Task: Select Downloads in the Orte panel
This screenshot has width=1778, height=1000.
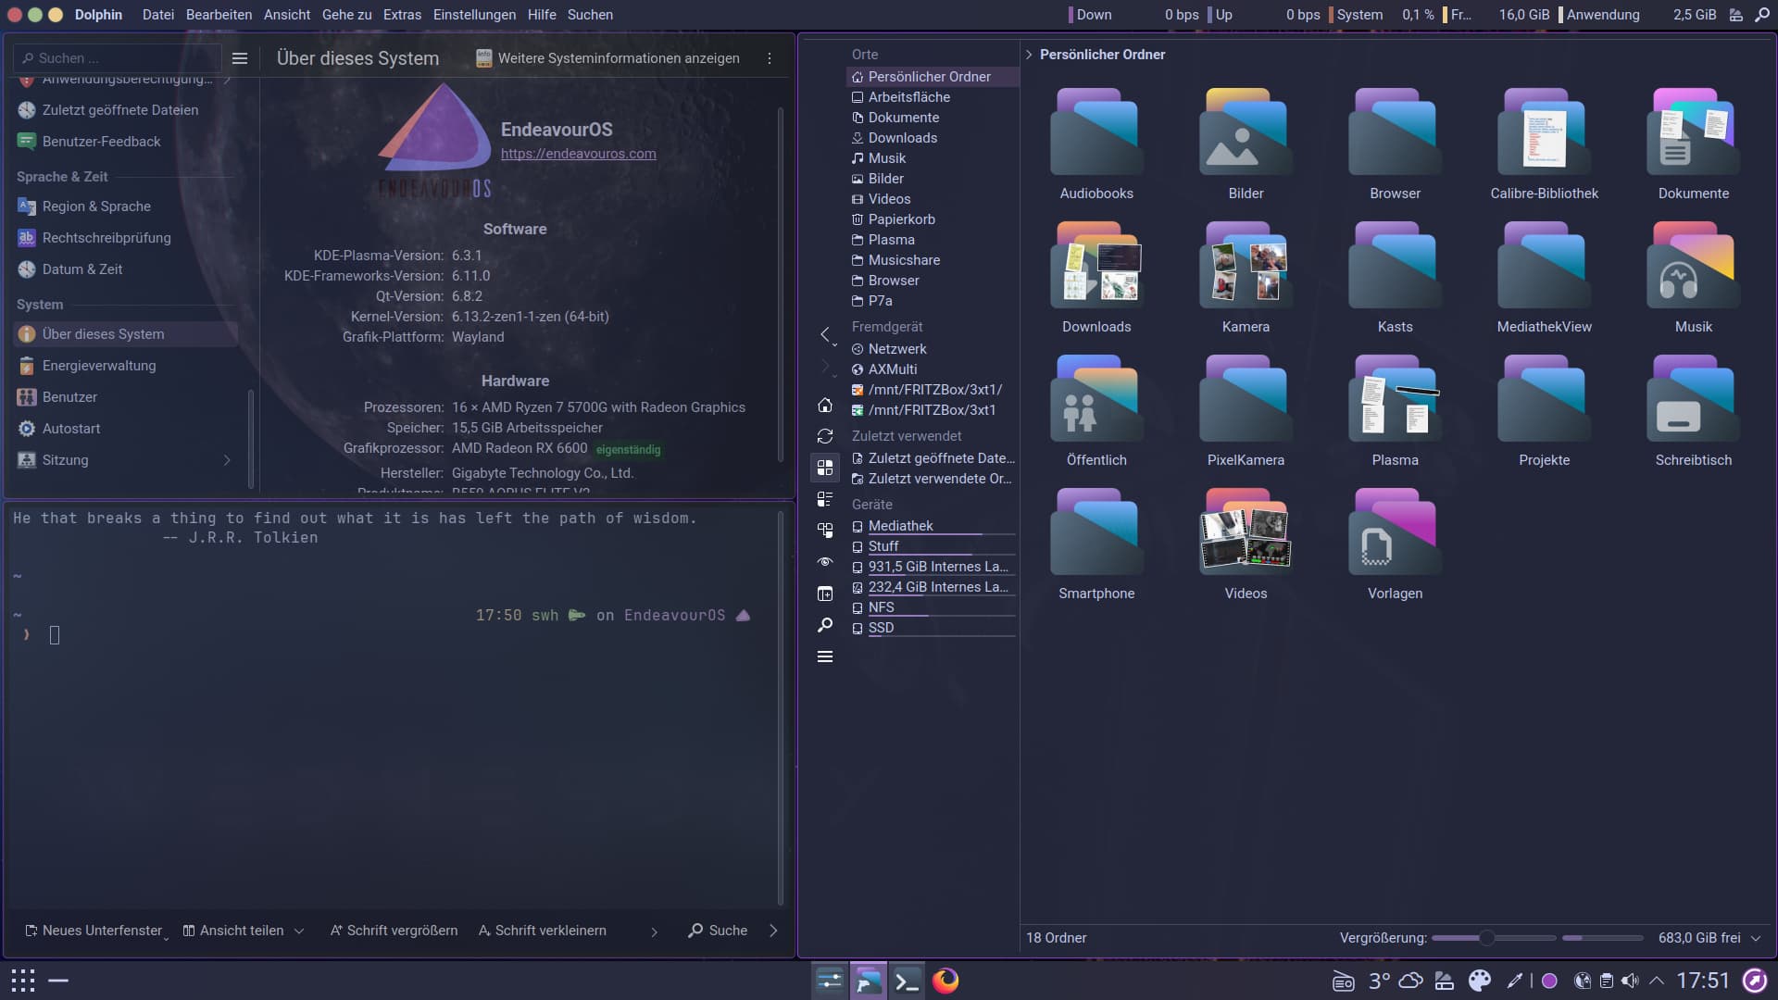Action: point(933,138)
